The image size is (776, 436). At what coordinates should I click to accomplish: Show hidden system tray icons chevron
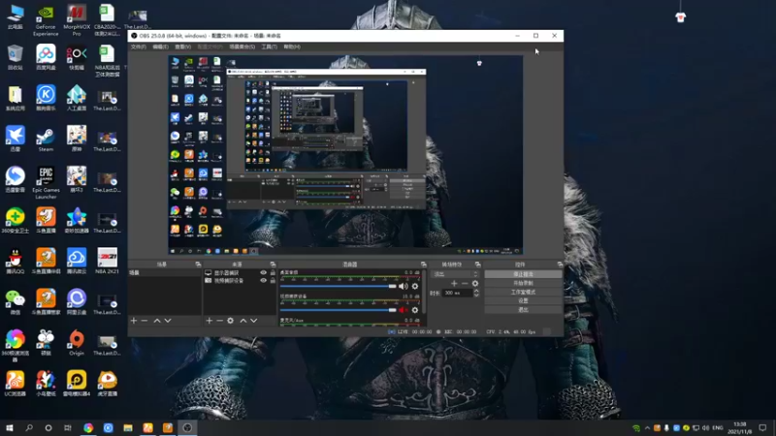pyautogui.click(x=647, y=428)
